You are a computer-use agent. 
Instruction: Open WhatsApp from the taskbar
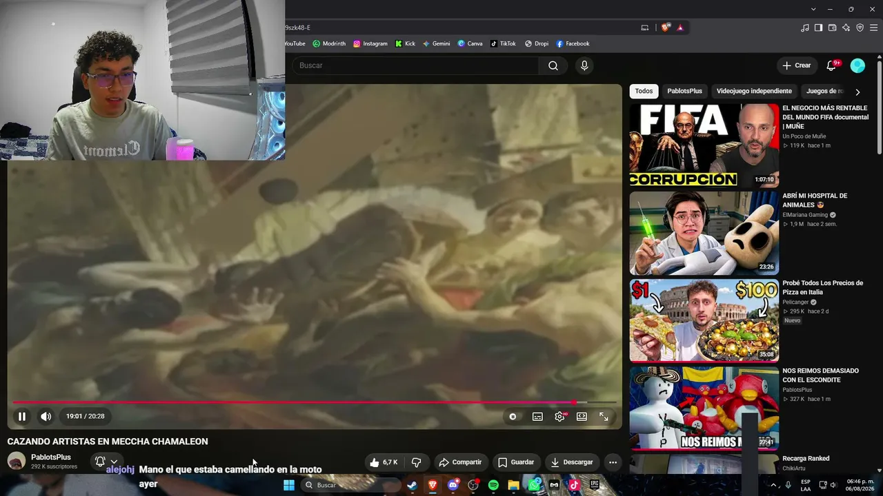(x=534, y=485)
